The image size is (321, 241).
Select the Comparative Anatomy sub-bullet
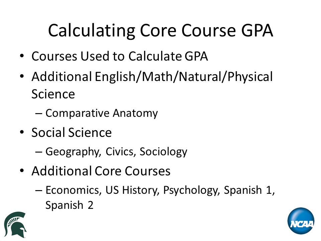click(102, 113)
